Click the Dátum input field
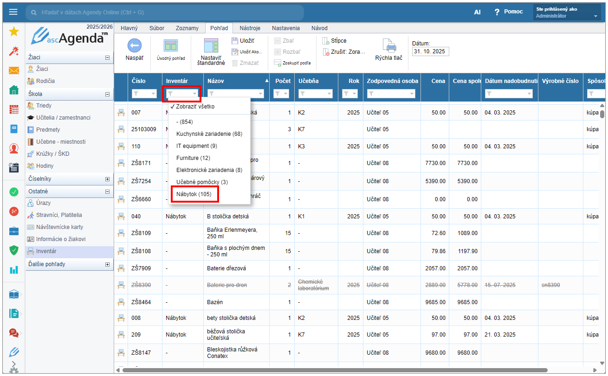The image size is (608, 376). (x=430, y=52)
